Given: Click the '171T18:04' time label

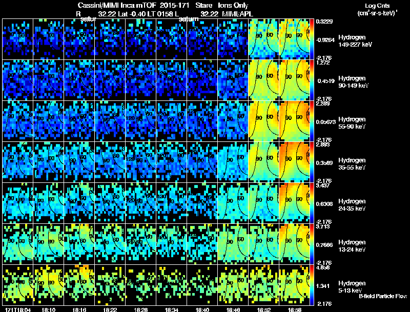Looking at the screenshot, I should click(x=18, y=309).
